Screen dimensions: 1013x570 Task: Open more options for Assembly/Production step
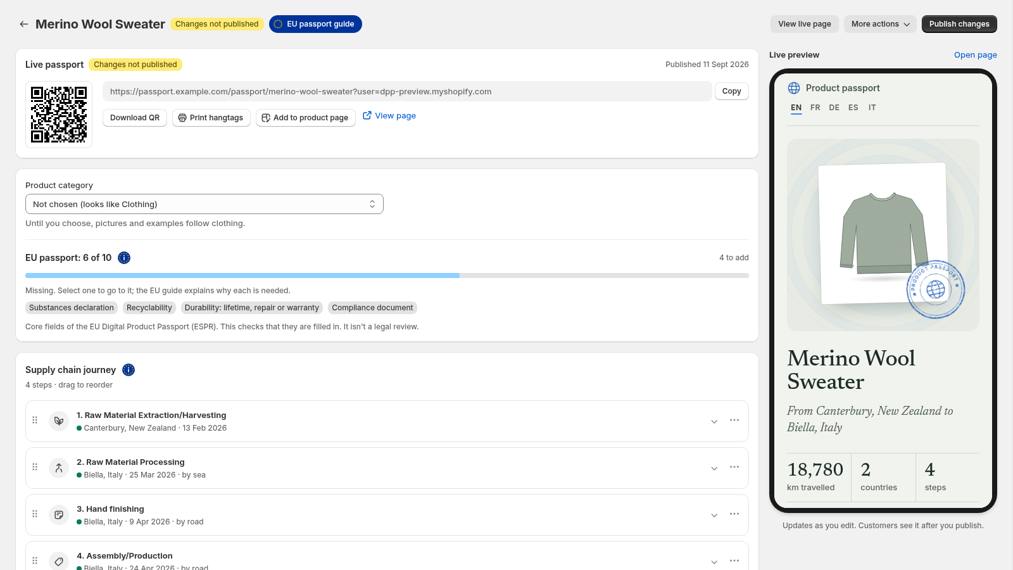734,560
